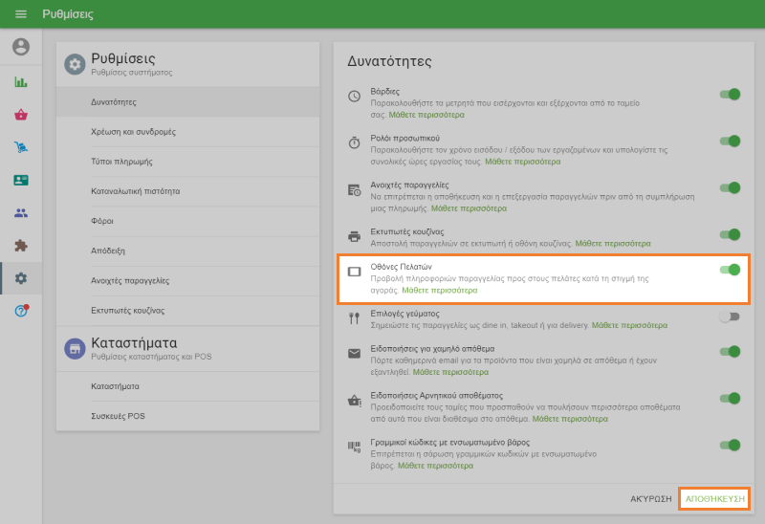765x524 pixels.
Task: Toggle the Ρολόι προσωπικού switch
Action: coord(730,142)
